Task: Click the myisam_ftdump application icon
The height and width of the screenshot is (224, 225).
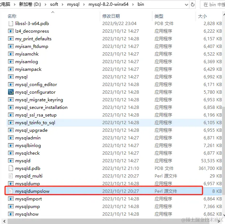Action: tap(11, 46)
